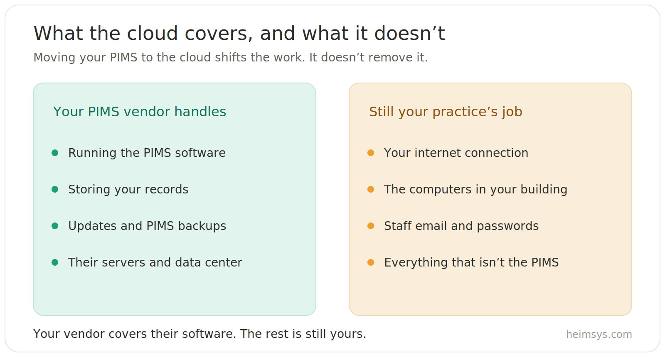The height and width of the screenshot is (357, 665).
Task: Open the heimsys.com link
Action: 599,334
